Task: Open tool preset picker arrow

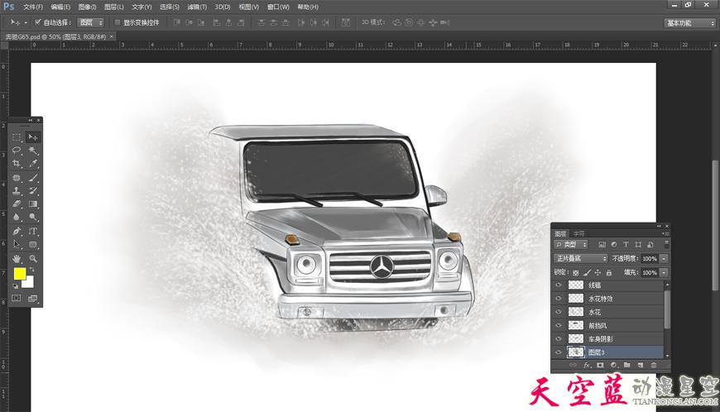Action: pos(26,22)
